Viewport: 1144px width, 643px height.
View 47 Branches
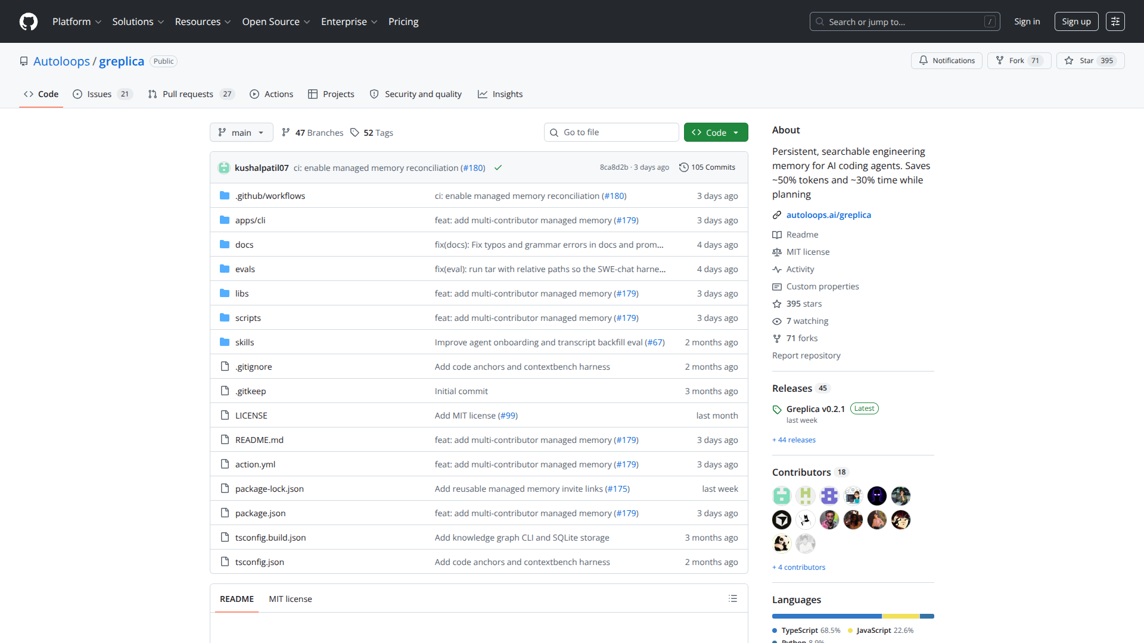pyautogui.click(x=312, y=132)
